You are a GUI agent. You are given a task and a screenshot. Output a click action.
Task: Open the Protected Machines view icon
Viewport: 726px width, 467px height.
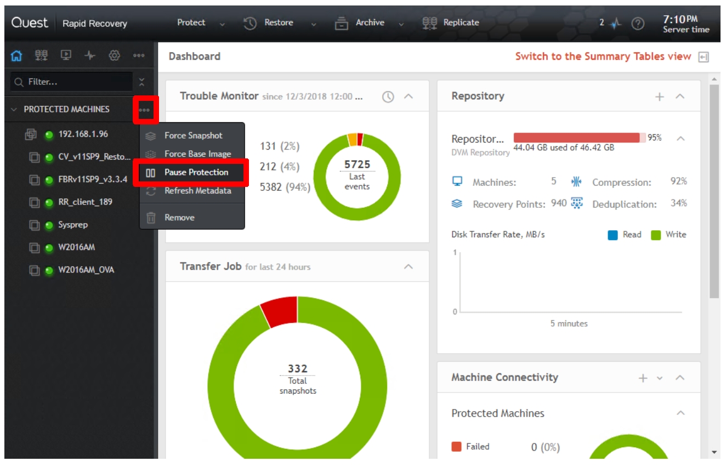pos(41,55)
